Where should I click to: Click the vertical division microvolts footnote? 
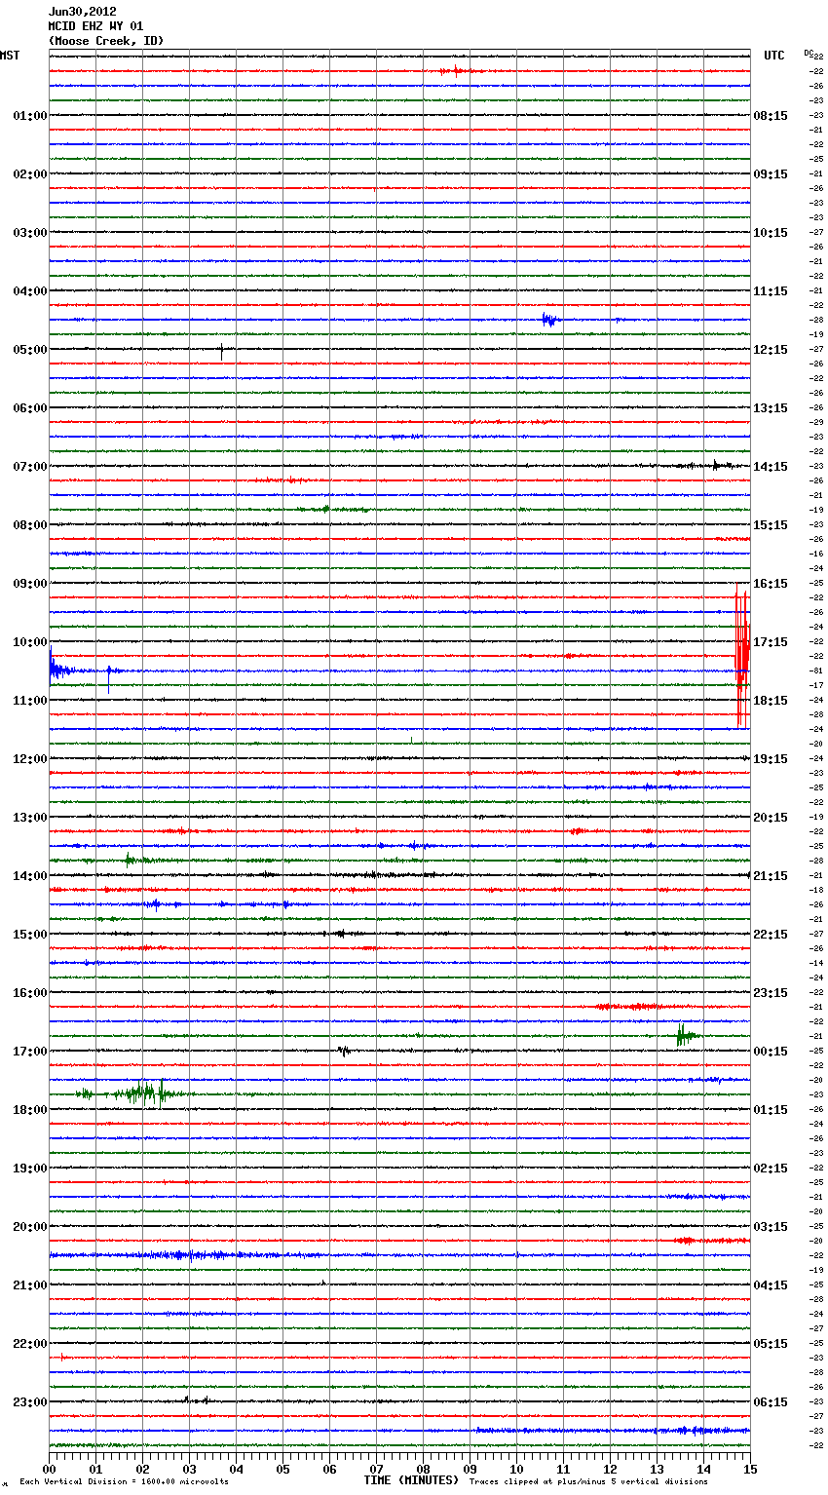point(124,1481)
